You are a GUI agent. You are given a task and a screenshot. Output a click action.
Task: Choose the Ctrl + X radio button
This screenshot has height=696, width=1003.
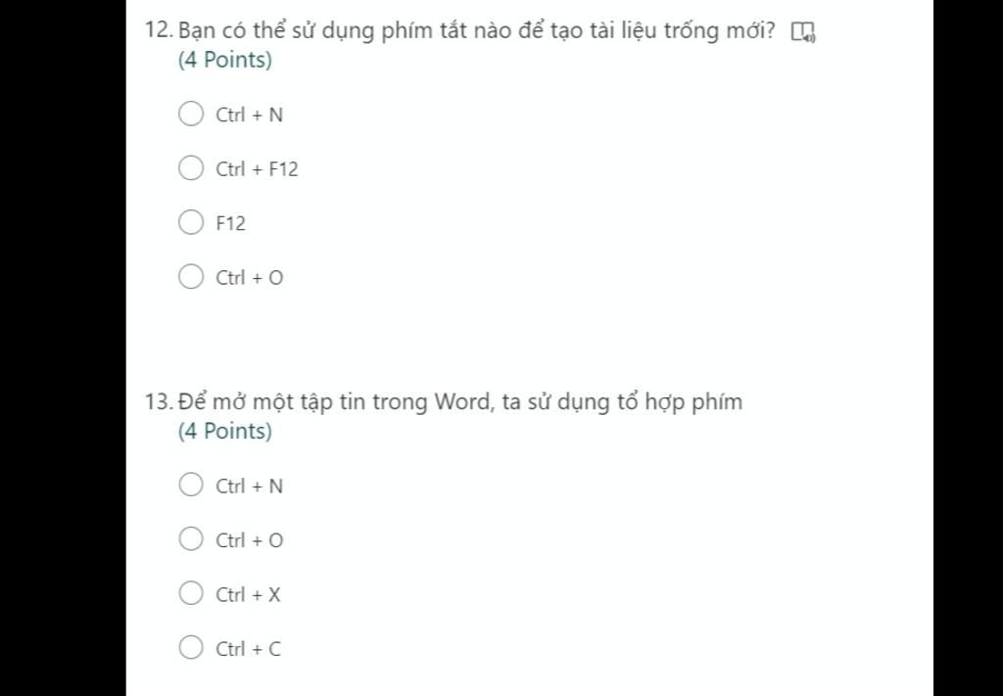[x=191, y=593]
